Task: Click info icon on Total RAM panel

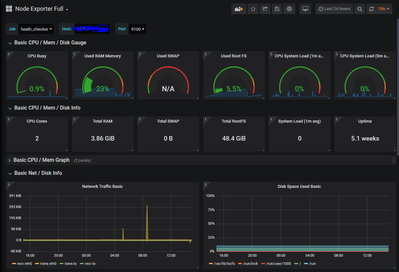Action: (74, 119)
